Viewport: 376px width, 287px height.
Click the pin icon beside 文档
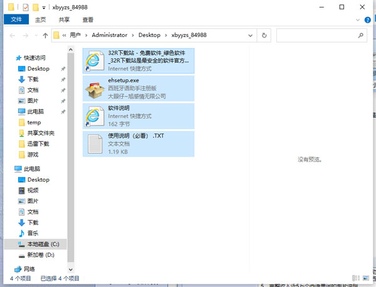point(63,90)
